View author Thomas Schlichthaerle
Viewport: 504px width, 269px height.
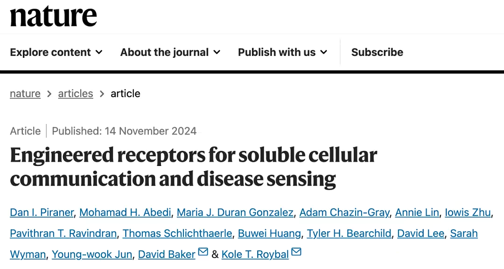pyautogui.click(x=177, y=234)
